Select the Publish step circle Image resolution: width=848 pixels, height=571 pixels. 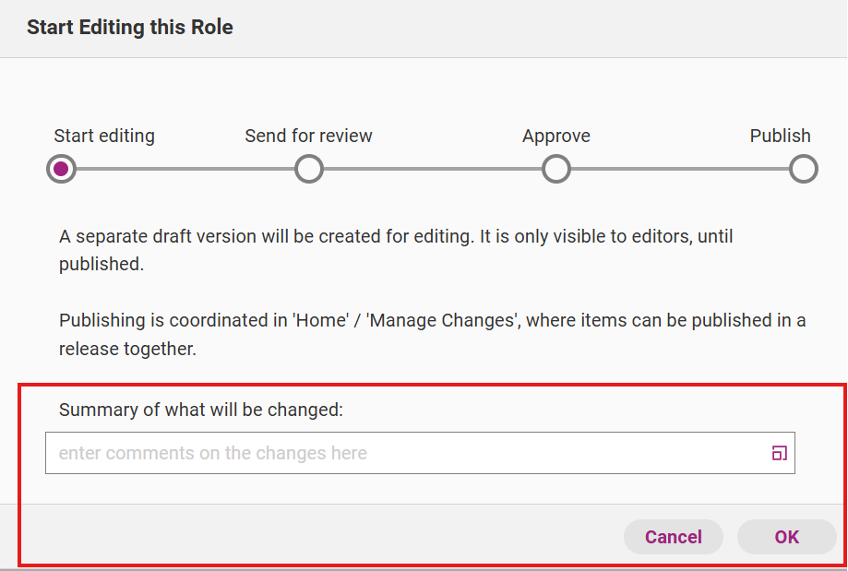tap(804, 169)
